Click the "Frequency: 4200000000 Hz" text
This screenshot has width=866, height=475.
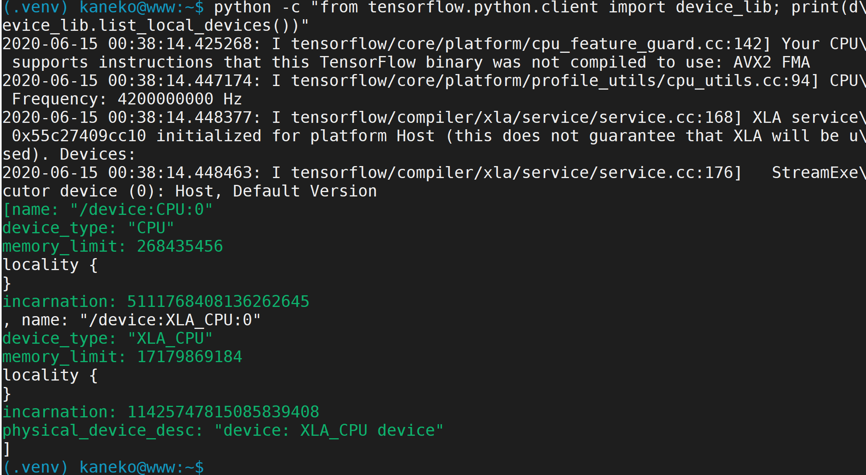(127, 99)
